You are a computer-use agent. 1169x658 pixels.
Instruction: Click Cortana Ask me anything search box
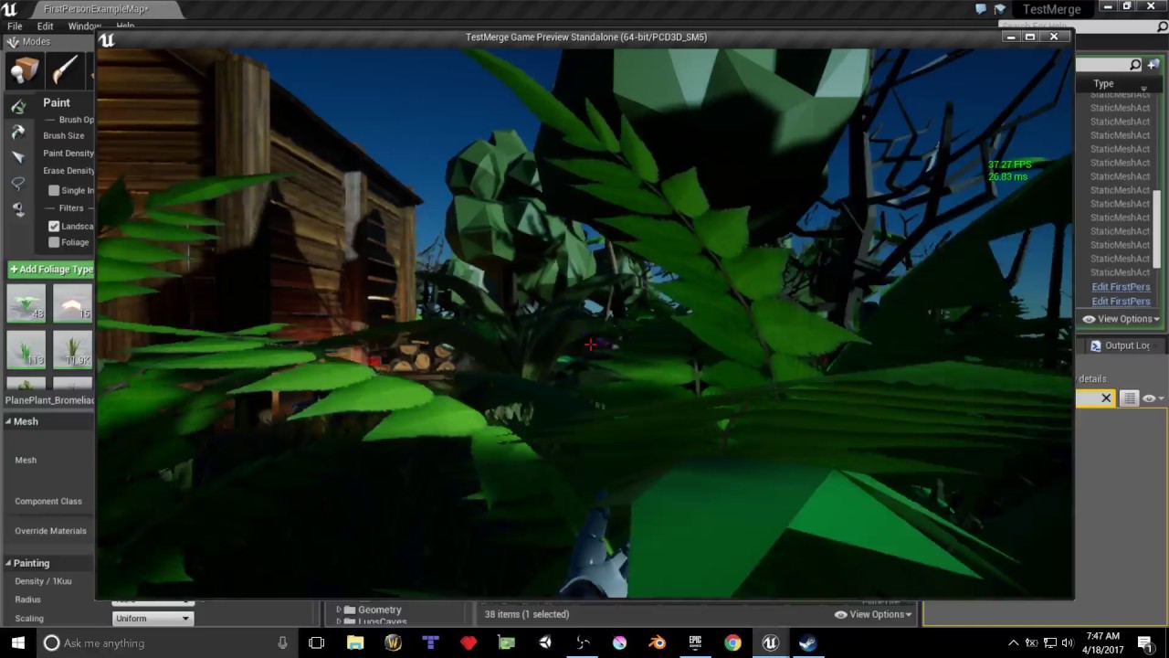tap(167, 642)
